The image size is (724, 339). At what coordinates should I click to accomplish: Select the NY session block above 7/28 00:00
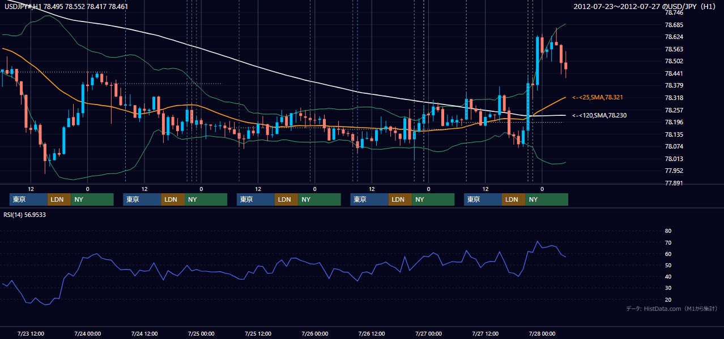point(547,199)
